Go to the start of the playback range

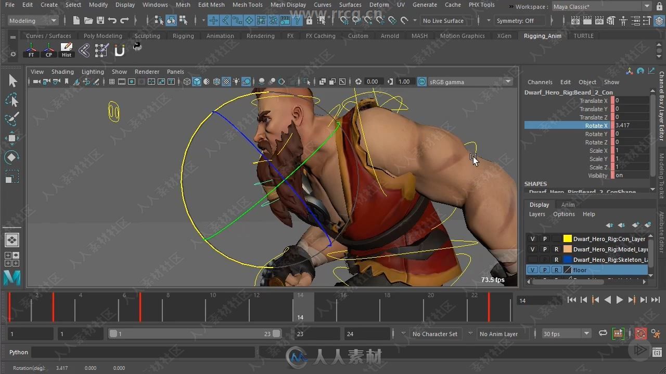point(572,300)
